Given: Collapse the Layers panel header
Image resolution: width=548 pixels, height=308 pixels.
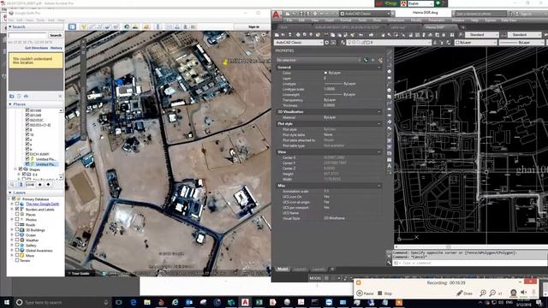Looking at the screenshot, I should coord(10,192).
